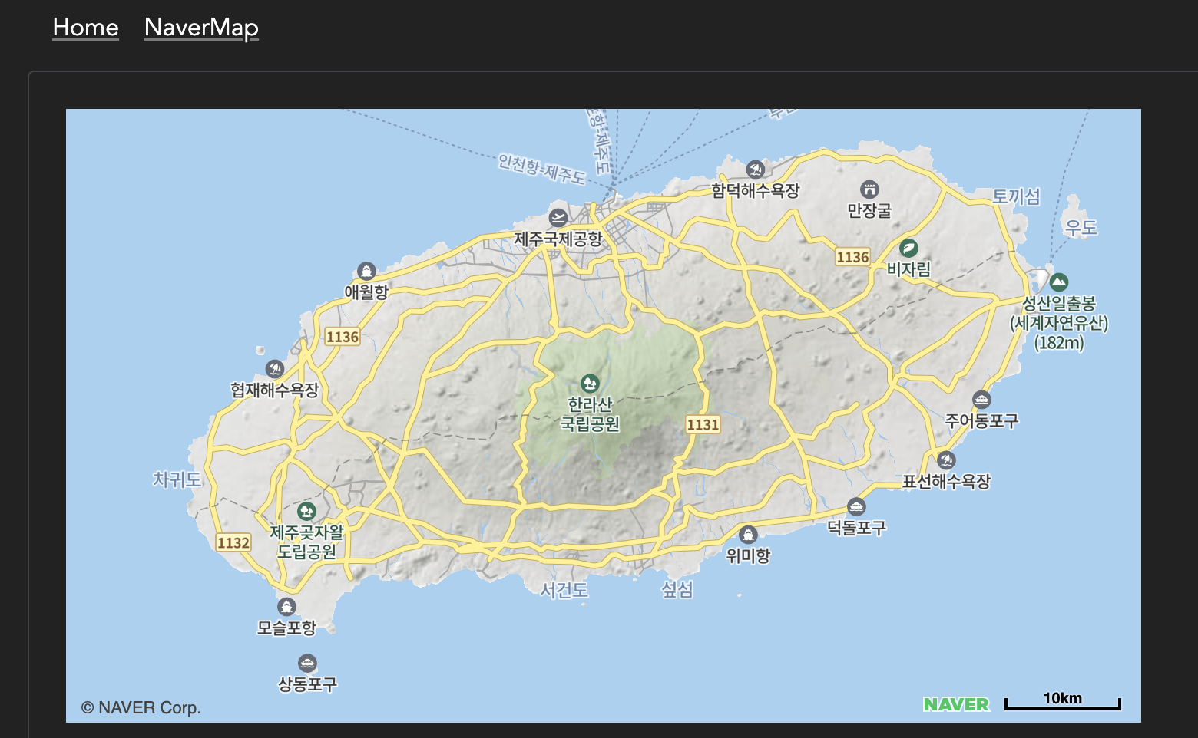The width and height of the screenshot is (1198, 738).
Task: Click the © NAVER Corp. copyright text
Action: (x=141, y=707)
